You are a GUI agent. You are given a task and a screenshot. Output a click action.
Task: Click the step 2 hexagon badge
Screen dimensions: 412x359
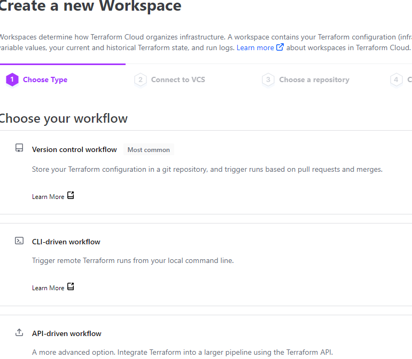tap(140, 79)
